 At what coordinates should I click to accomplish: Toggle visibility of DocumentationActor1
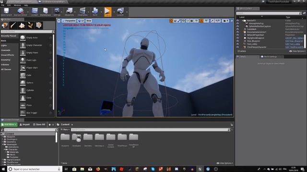click(x=237, y=32)
